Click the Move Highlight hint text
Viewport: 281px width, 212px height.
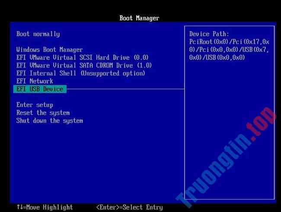(x=45, y=207)
